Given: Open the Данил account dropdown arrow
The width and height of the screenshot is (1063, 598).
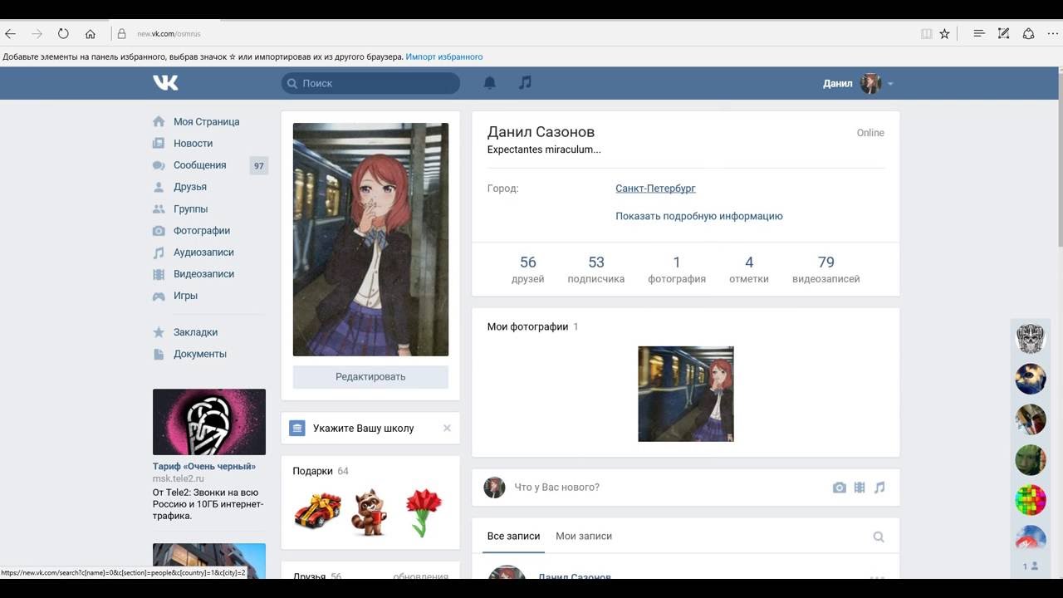Looking at the screenshot, I should click(890, 84).
